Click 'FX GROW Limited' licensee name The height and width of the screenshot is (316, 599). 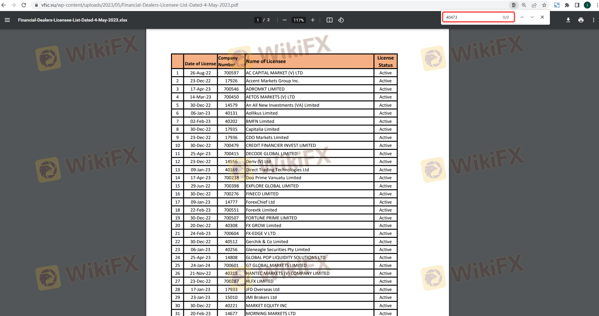pyautogui.click(x=263, y=225)
